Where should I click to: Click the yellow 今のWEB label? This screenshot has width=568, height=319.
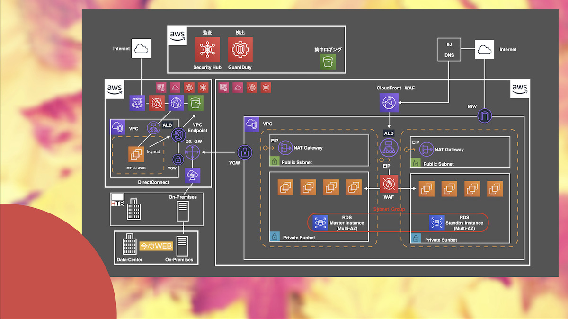tap(156, 246)
